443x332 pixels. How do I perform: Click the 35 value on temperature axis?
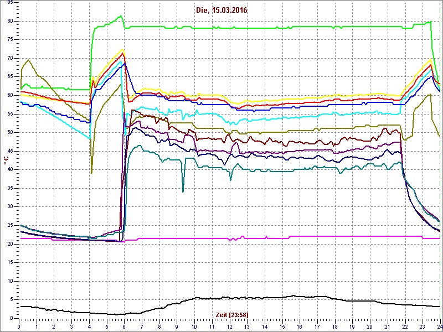[x=9, y=188]
